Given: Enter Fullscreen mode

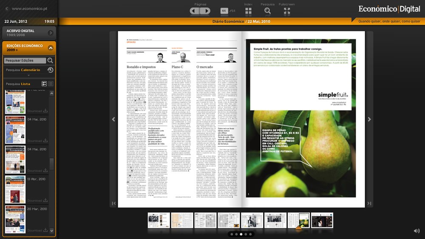Looking at the screenshot, I should click(x=287, y=11).
